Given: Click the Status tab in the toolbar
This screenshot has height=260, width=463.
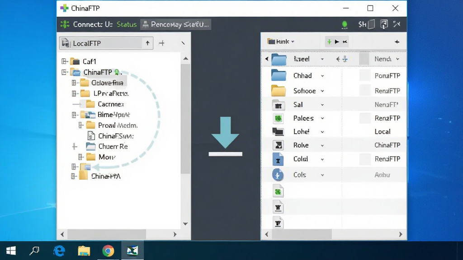Looking at the screenshot, I should (127, 24).
